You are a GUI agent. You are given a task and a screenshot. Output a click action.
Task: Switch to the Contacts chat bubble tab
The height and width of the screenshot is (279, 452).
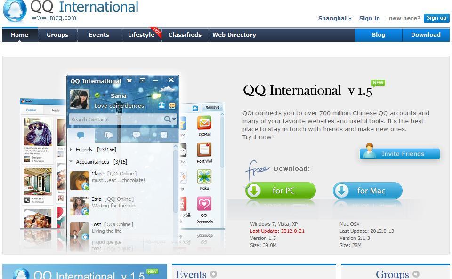[81, 135]
